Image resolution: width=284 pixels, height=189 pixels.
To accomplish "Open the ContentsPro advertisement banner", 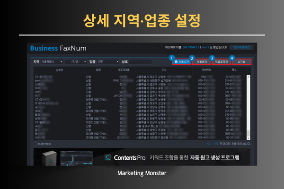I will pyautogui.click(x=142, y=157).
